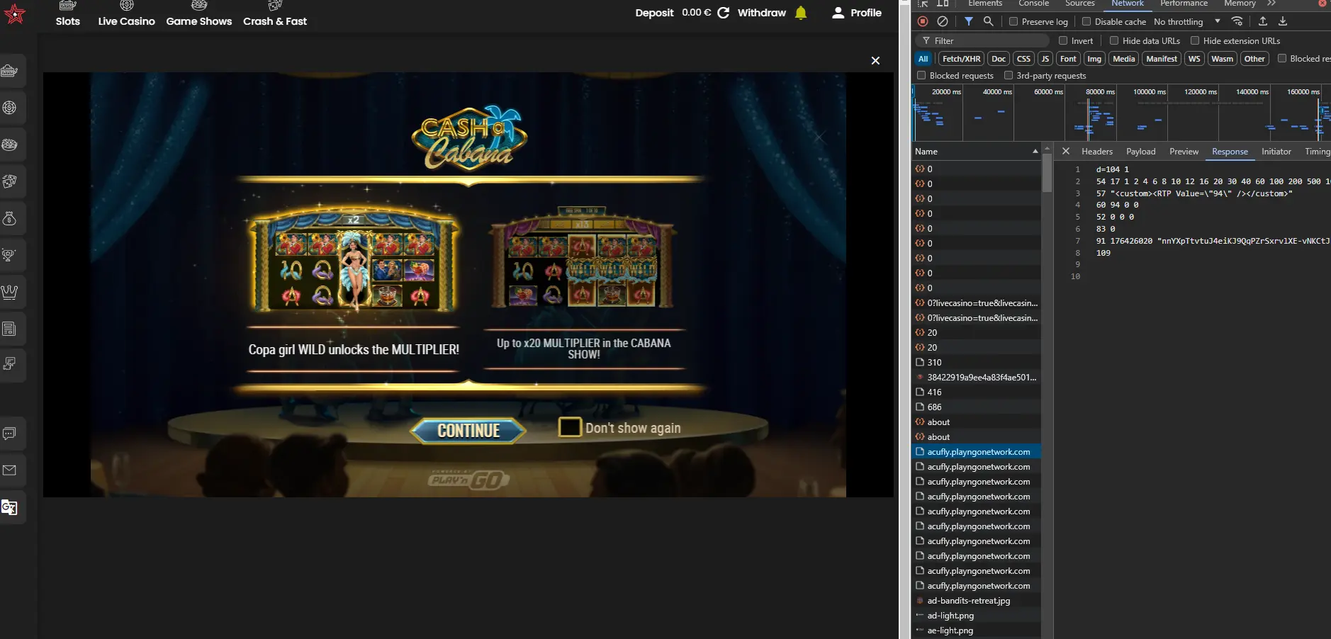The image size is (1331, 639).
Task: Open the Preview tab
Action: pos(1184,151)
